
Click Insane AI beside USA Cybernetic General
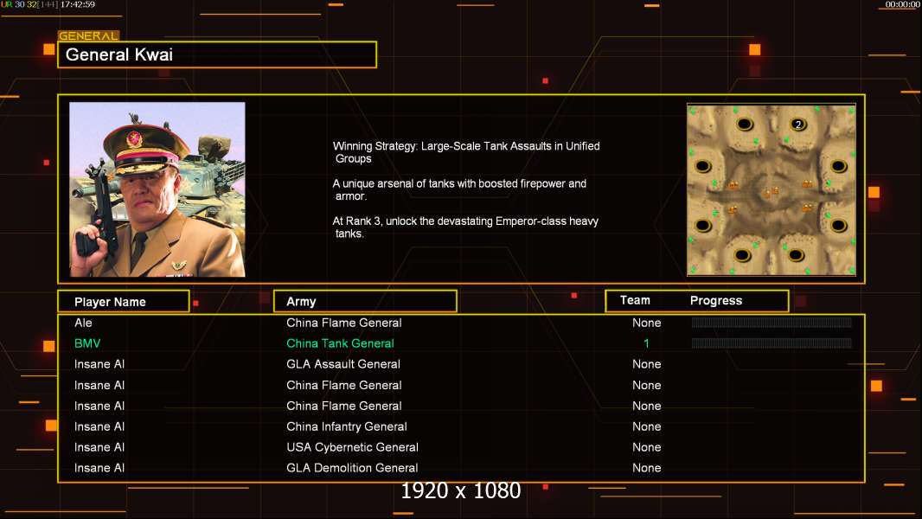[99, 447]
